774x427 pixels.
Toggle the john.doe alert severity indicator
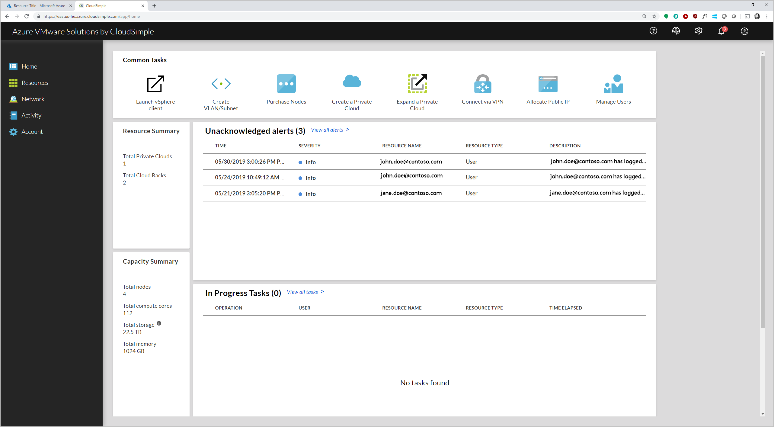[301, 162]
